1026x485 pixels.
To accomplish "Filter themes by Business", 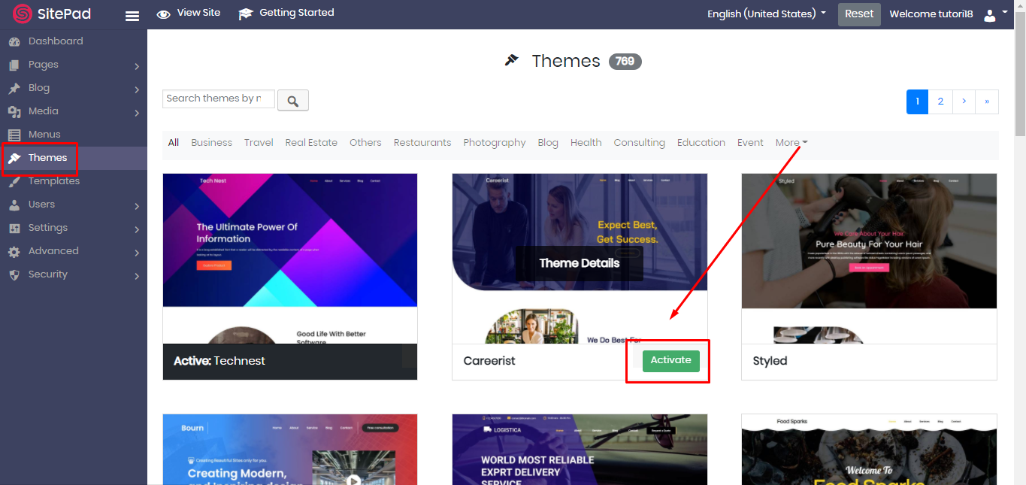I will [x=212, y=142].
